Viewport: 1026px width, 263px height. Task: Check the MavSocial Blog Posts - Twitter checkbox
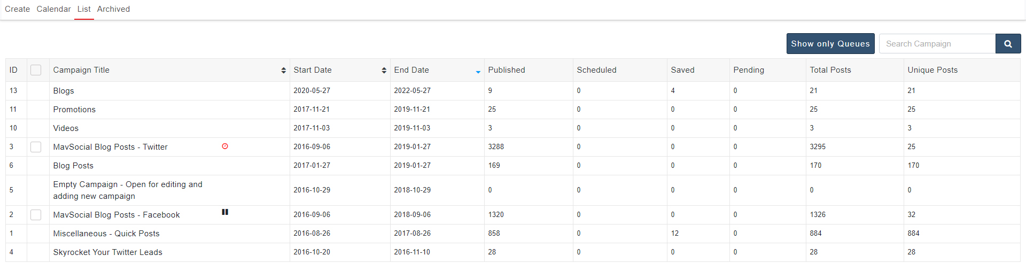point(36,147)
